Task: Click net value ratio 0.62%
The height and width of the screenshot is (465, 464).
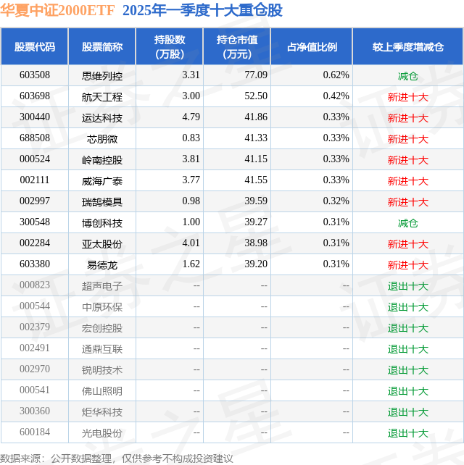Action: (336, 75)
